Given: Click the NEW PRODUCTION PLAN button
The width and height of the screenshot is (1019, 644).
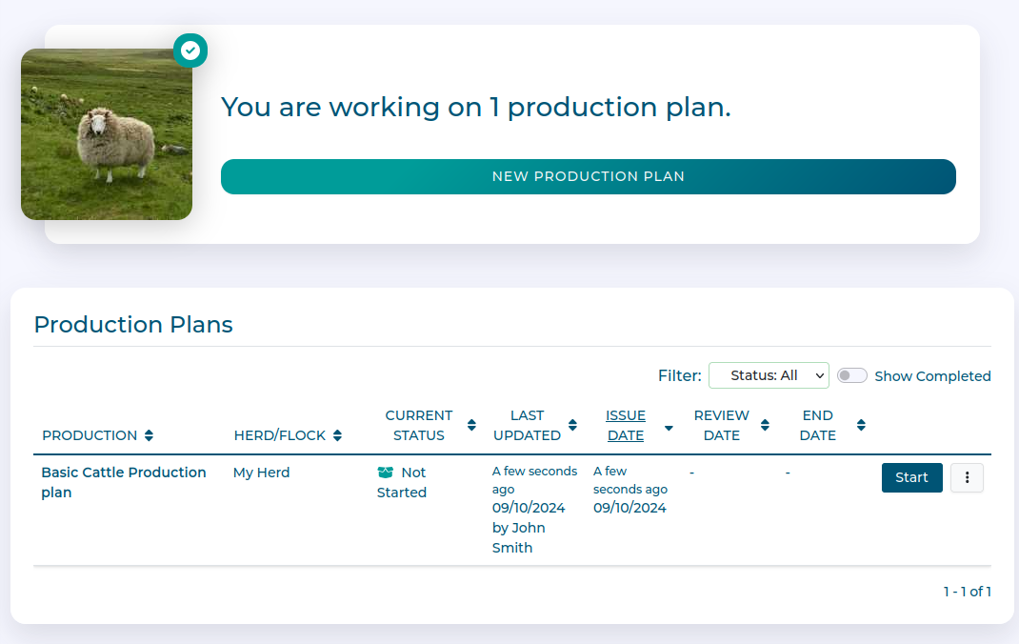Looking at the screenshot, I should pos(588,176).
